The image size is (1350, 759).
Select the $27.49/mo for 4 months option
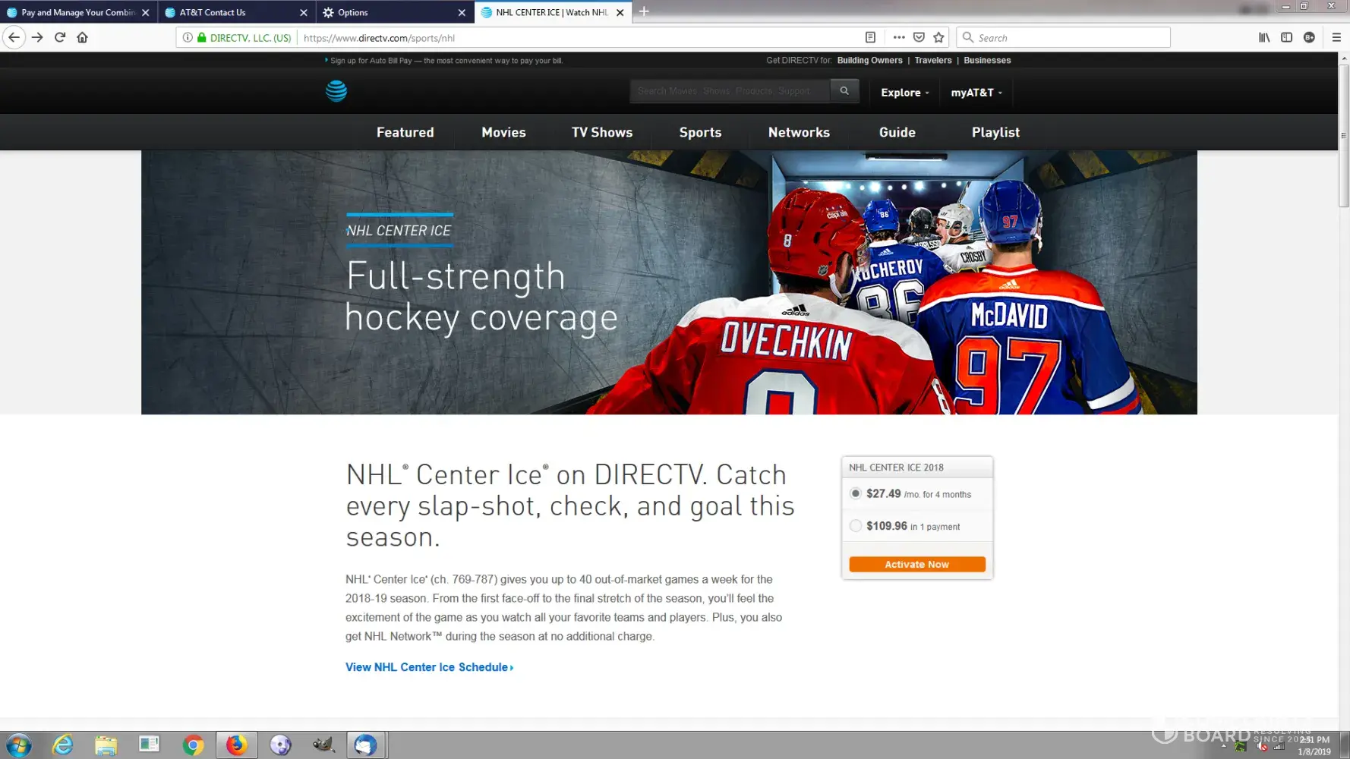[x=856, y=493]
